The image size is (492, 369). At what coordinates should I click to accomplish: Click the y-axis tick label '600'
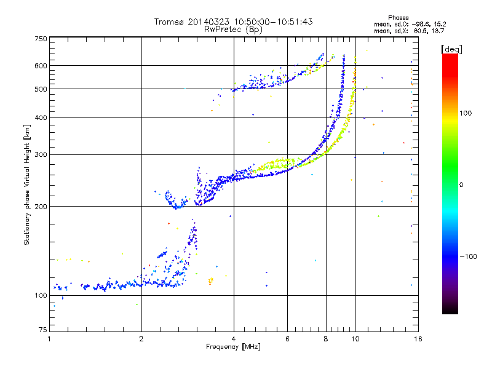pyautogui.click(x=41, y=66)
